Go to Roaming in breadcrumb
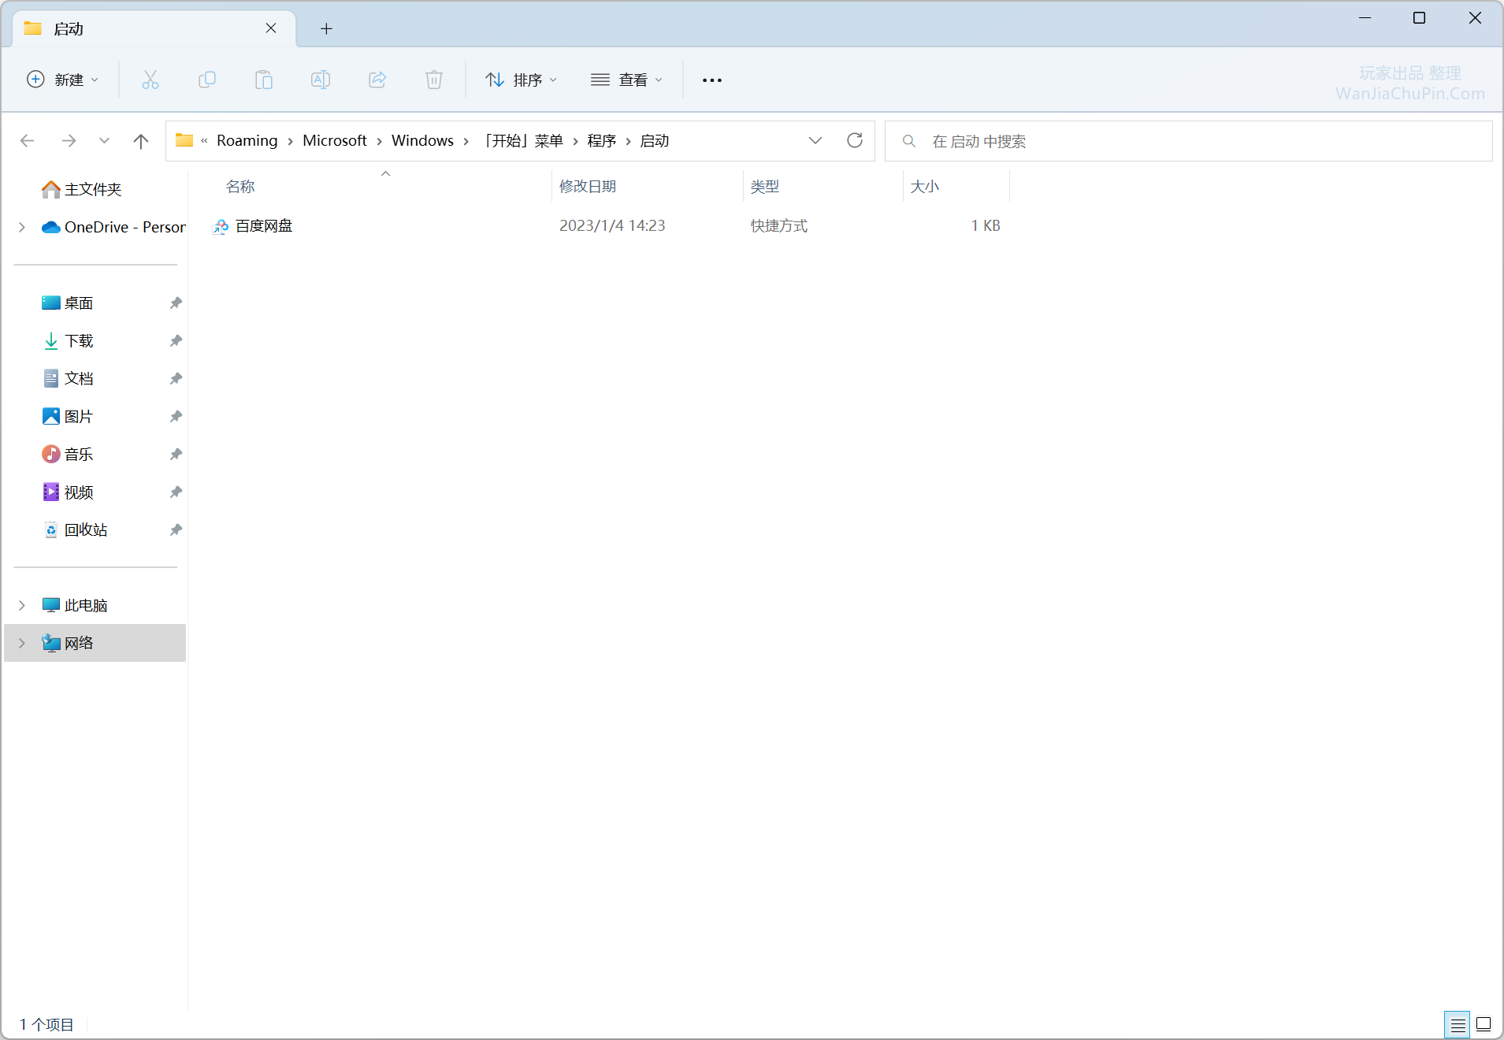This screenshot has width=1504, height=1040. (247, 140)
